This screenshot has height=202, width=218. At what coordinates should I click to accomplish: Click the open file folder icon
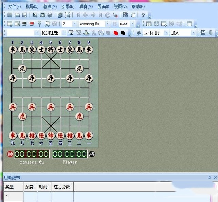(17, 15)
